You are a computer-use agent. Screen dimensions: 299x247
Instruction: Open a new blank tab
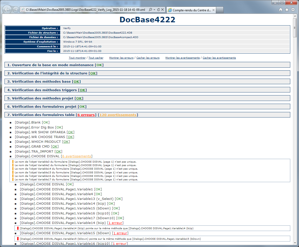[219, 10]
